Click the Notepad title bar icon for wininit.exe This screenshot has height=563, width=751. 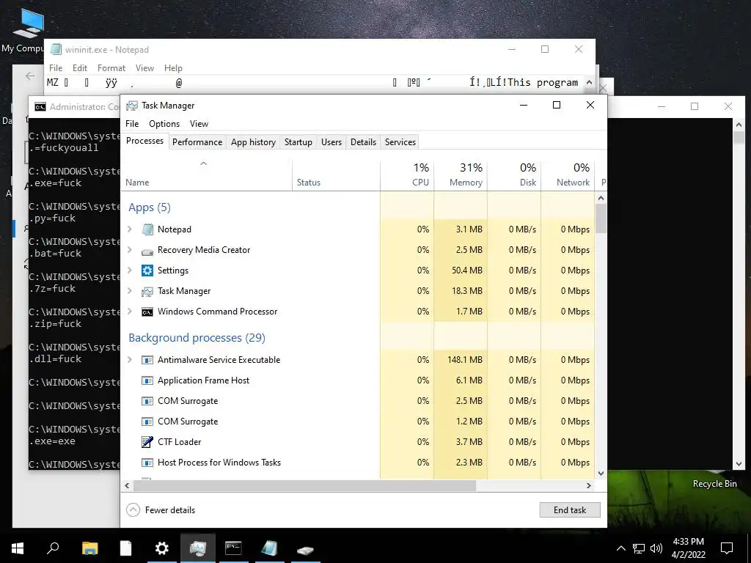(x=56, y=49)
